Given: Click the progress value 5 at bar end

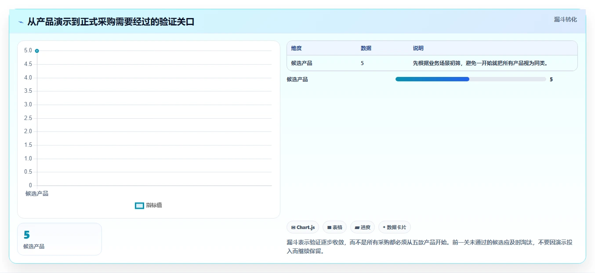Looking at the screenshot, I should pyautogui.click(x=551, y=80).
